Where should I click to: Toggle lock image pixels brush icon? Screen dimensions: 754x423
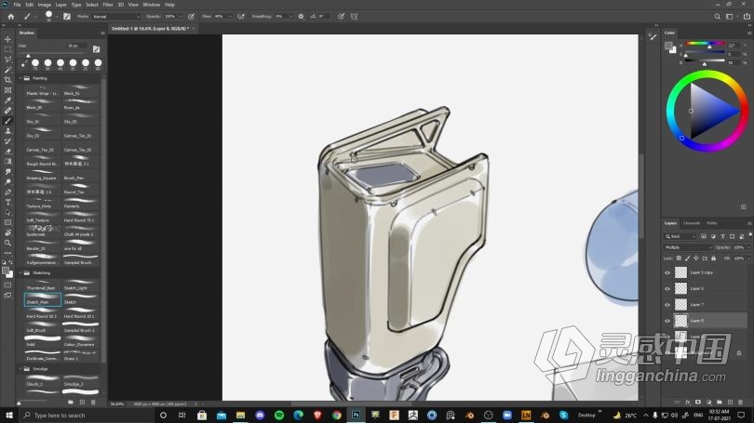tap(688, 258)
